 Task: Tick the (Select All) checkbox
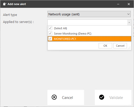50,28
